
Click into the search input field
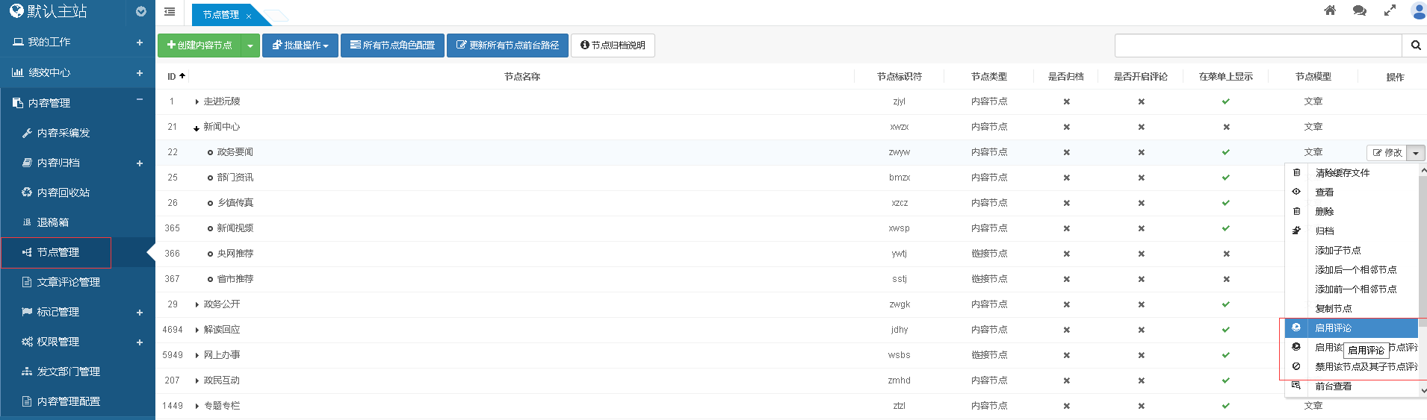(1257, 46)
